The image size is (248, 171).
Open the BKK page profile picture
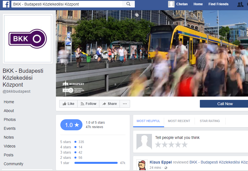[28, 39]
